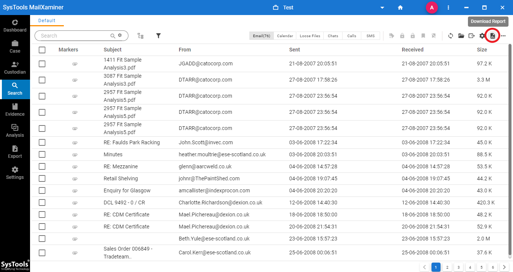Open the Case sidebar section
The width and height of the screenshot is (513, 272).
coord(15,47)
